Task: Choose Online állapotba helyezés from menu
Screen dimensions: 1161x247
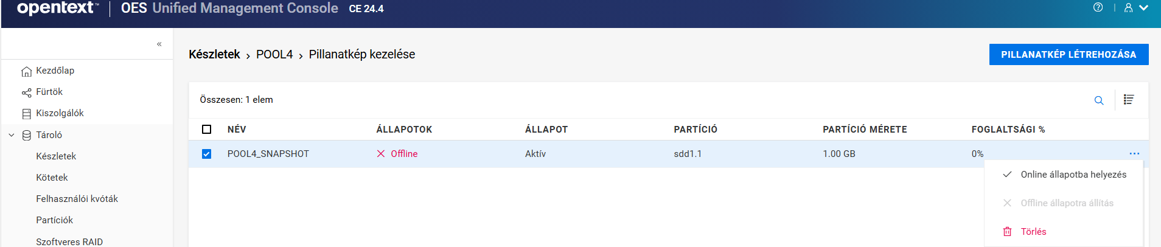Action: point(1073,175)
